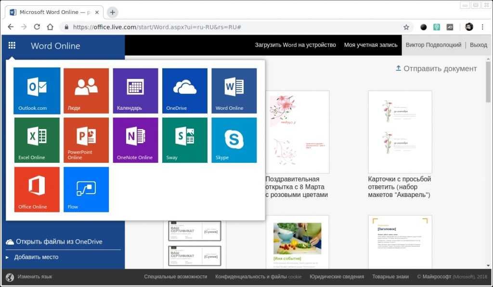Close the app launcher waffle menu

(x=12, y=45)
